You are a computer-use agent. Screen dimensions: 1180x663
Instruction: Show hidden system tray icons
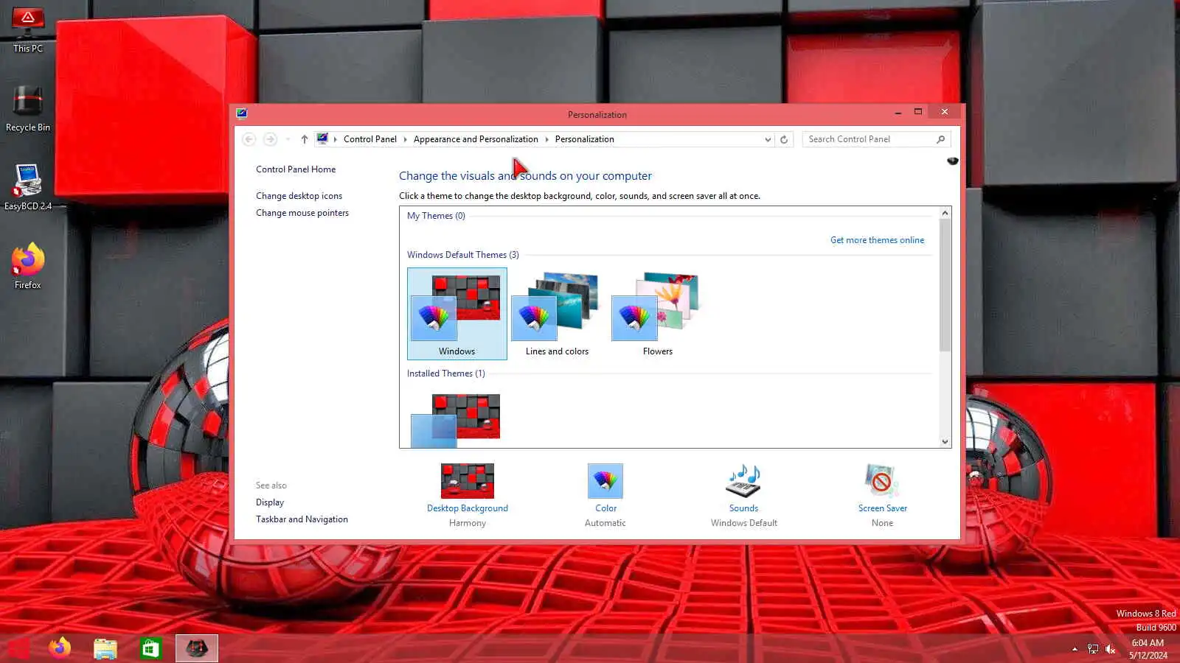click(x=1075, y=649)
